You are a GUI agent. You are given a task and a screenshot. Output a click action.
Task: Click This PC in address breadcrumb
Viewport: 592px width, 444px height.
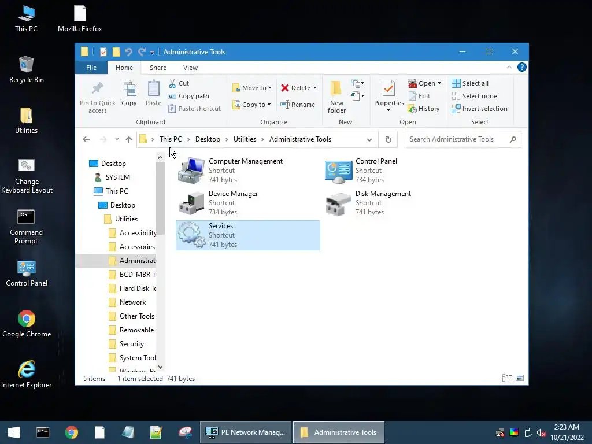click(171, 139)
